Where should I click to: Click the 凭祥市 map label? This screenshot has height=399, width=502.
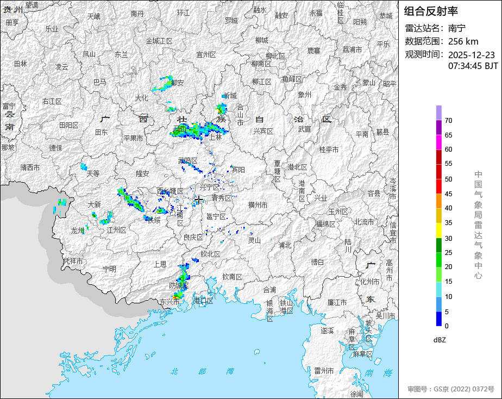pos(73,261)
